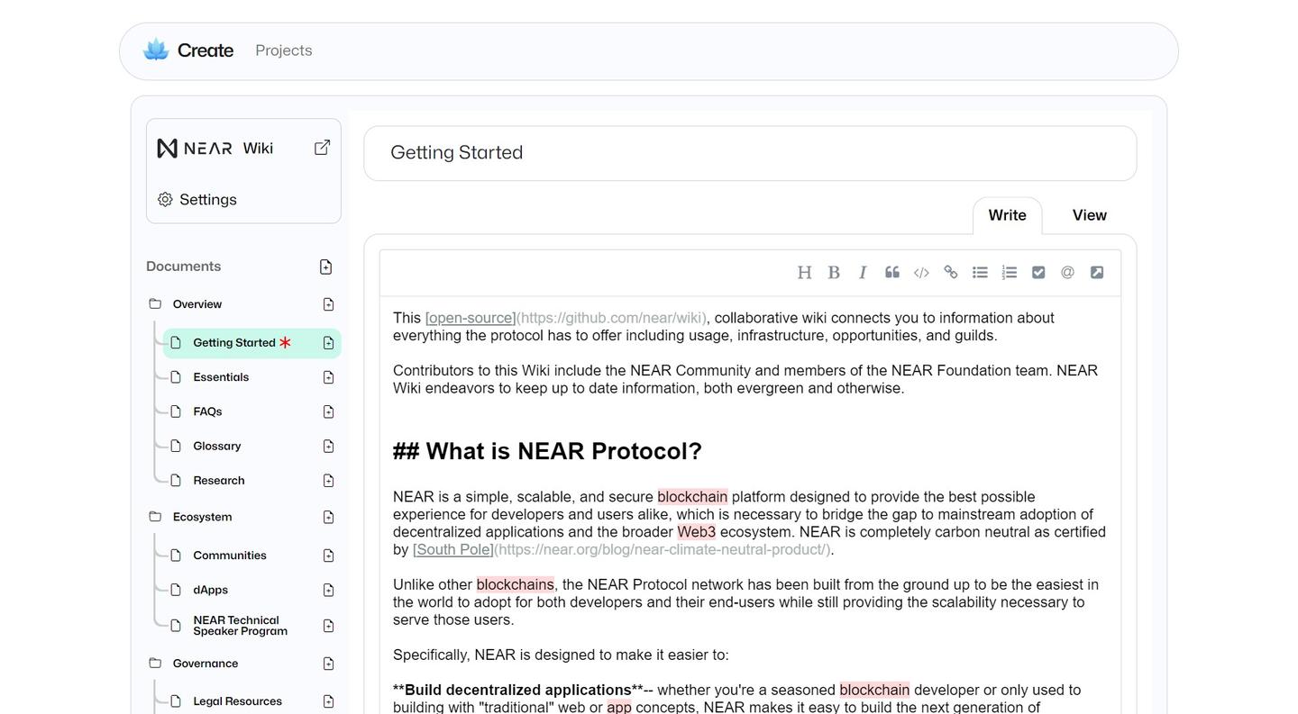The height and width of the screenshot is (714, 1298).
Task: Open the FAQs document
Action: coord(207,411)
